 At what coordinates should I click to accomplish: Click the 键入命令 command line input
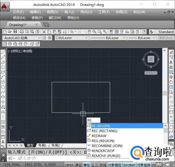coord(38,158)
